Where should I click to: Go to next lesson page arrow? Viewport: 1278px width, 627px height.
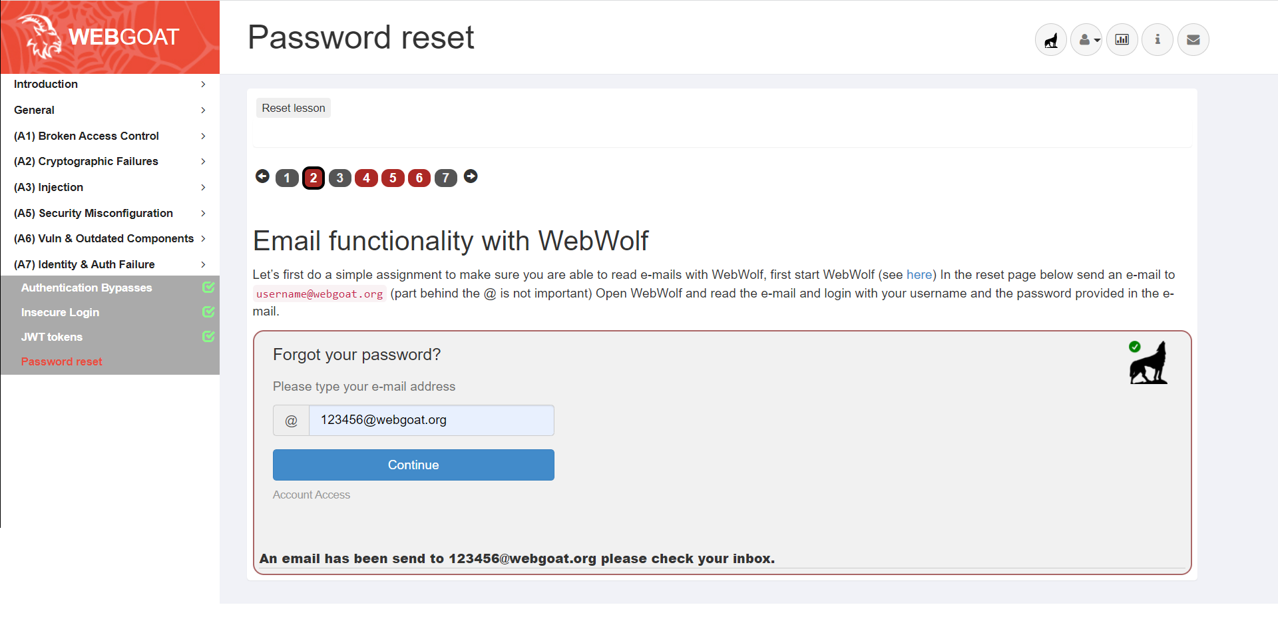471,176
